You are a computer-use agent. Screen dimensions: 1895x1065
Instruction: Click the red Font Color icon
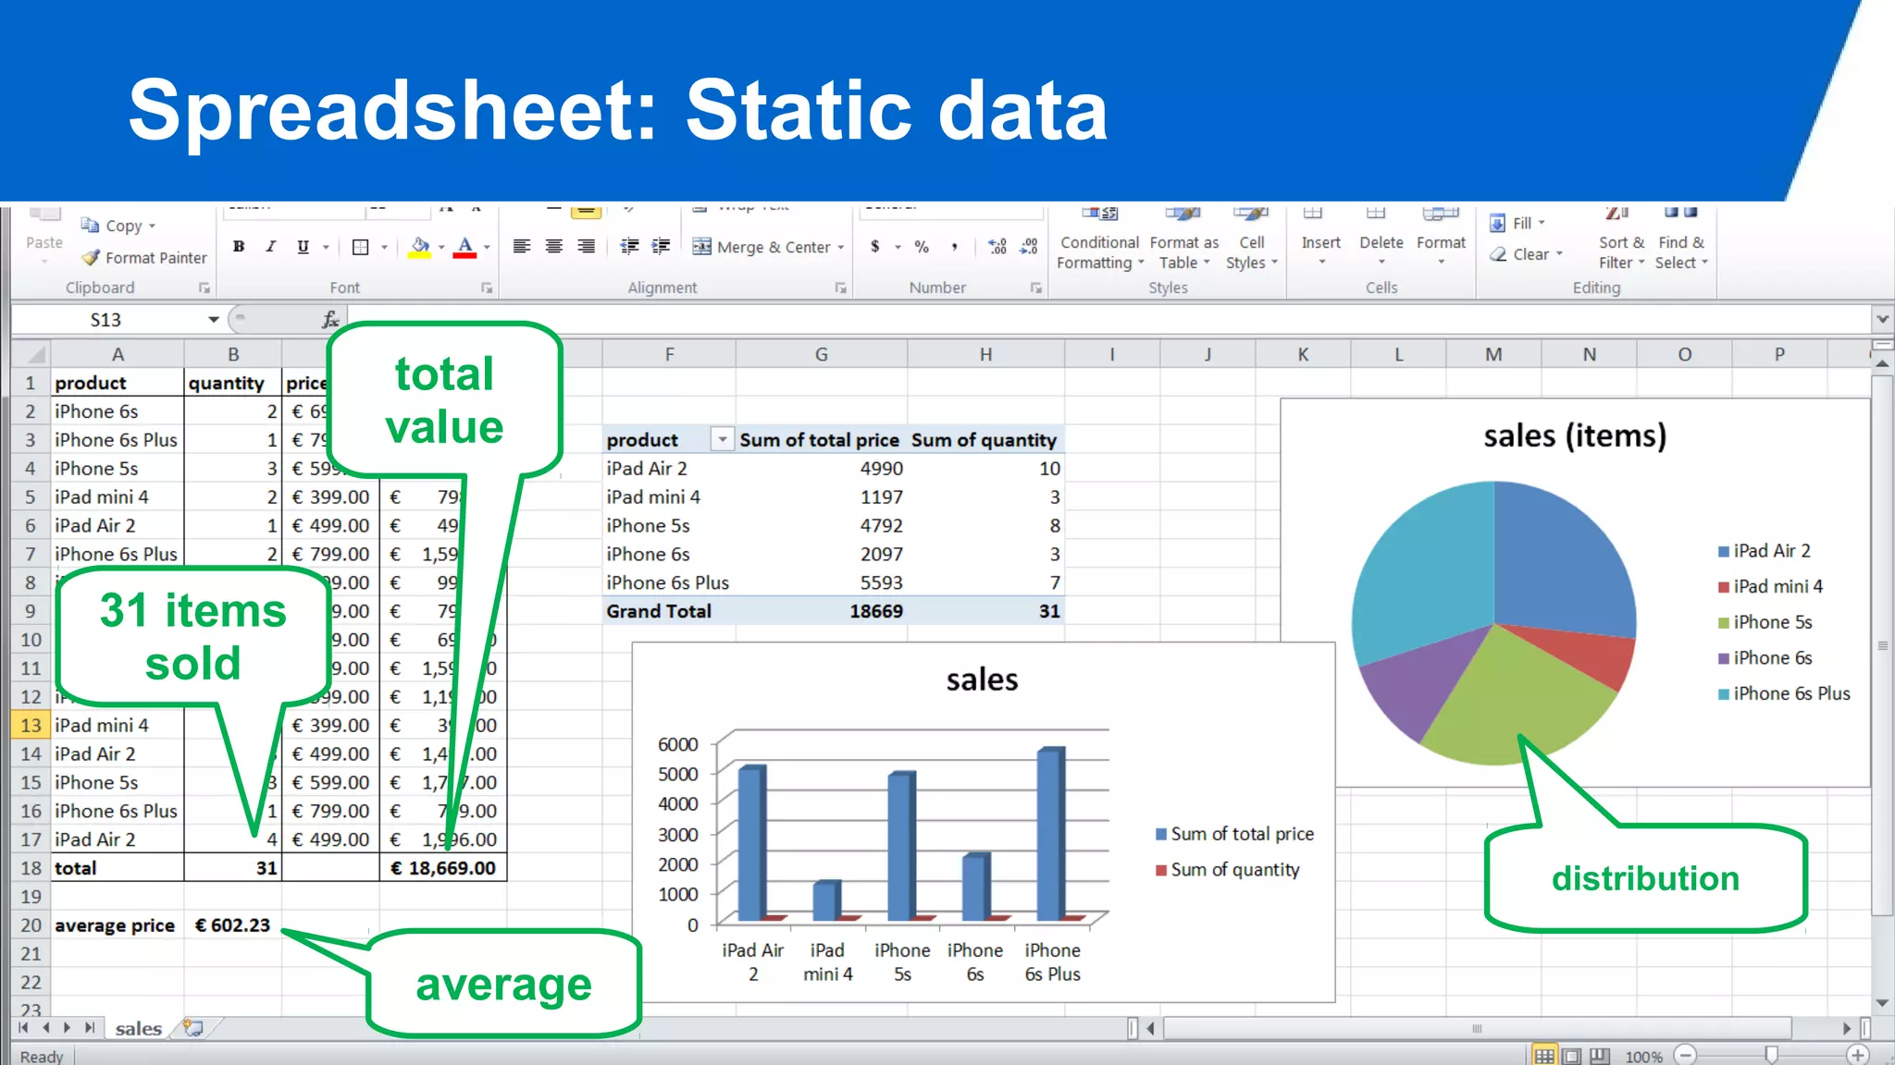[465, 247]
